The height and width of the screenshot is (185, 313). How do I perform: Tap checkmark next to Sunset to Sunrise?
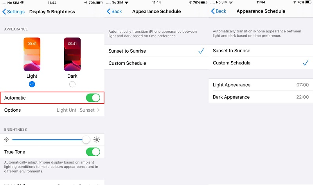click(x=201, y=51)
